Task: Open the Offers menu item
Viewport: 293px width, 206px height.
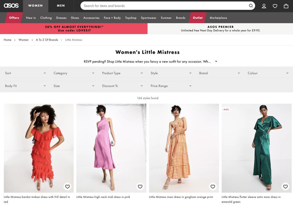Action: [14, 18]
